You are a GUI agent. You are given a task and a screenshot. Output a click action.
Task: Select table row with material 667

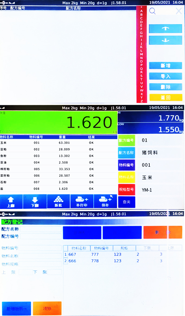pyautogui.click(x=123, y=254)
